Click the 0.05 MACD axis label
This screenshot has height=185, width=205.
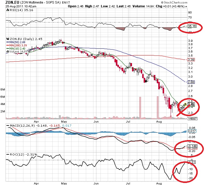tap(192, 128)
